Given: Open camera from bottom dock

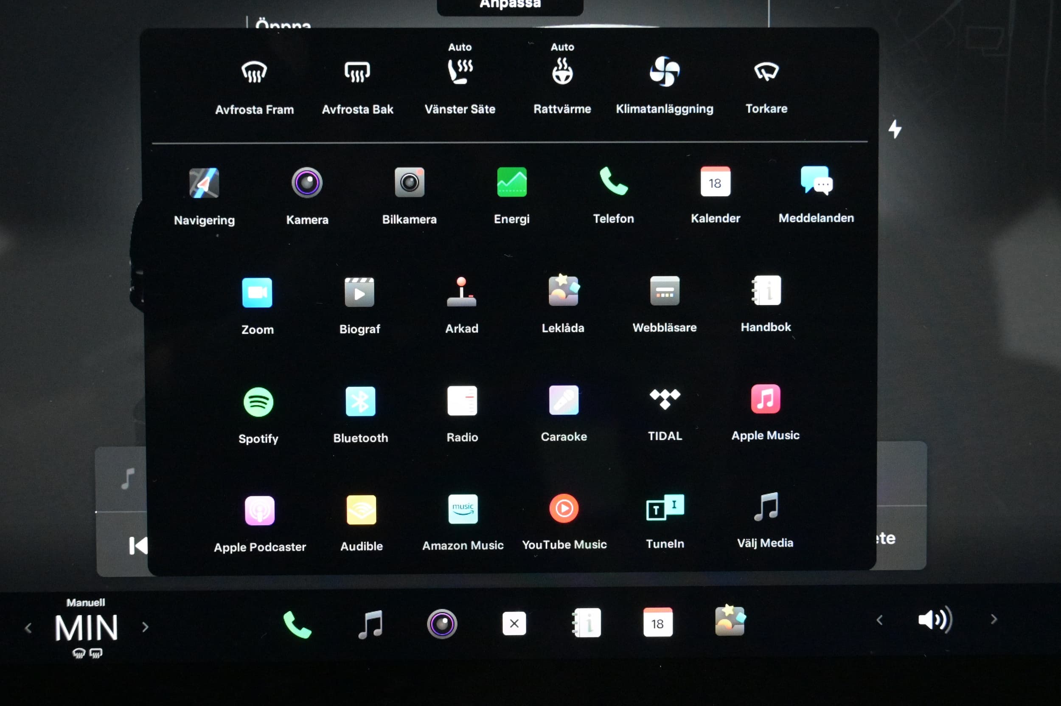Looking at the screenshot, I should (x=442, y=624).
